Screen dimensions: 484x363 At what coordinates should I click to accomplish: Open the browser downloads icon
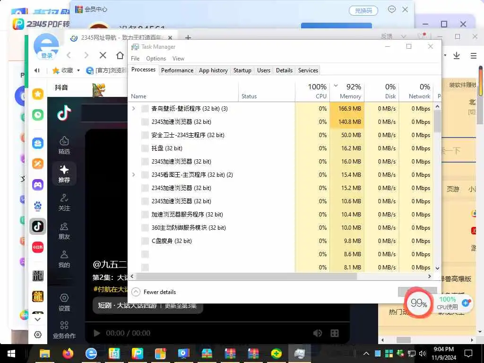point(457,56)
